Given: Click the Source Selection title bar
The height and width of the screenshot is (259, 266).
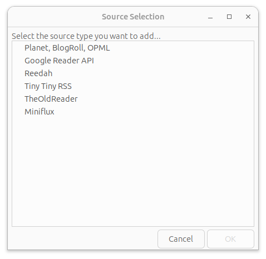Looking at the screenshot, I should pos(133,17).
